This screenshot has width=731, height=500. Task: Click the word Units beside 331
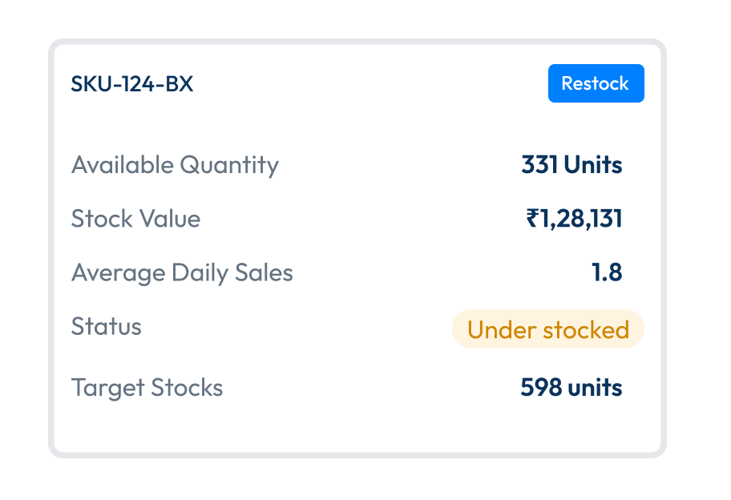593,165
